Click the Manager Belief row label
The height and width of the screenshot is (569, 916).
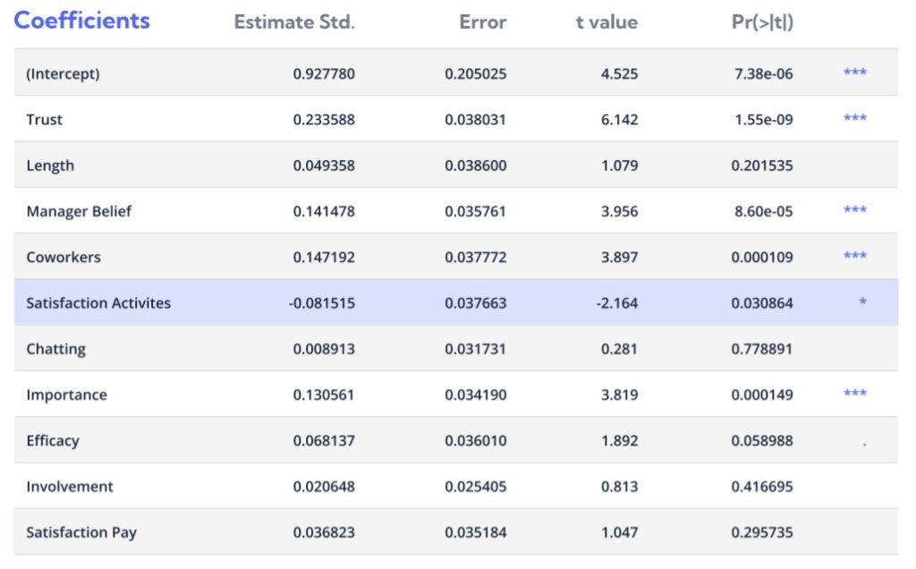pos(79,211)
